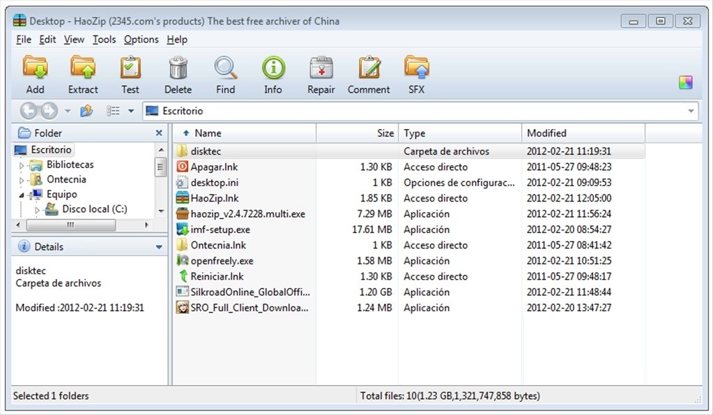Sort by the Type column header
Screen dimensions: 713x415
coord(460,133)
